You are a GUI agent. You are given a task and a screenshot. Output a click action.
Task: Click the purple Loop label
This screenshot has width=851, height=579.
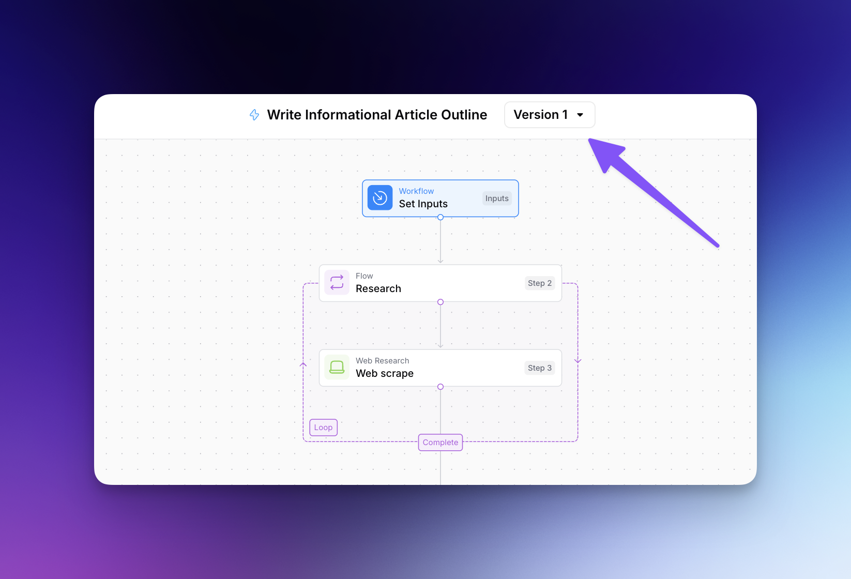pos(323,428)
